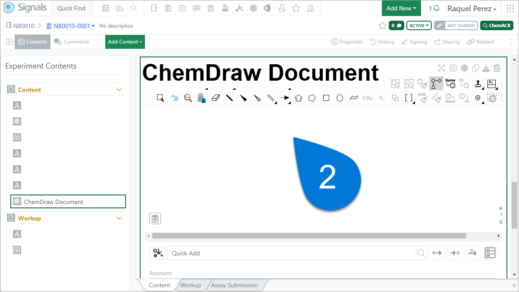Select ChemDraw Document in Experiment Contents
Screen dimensions: 519x292
pyautogui.click(x=68, y=202)
